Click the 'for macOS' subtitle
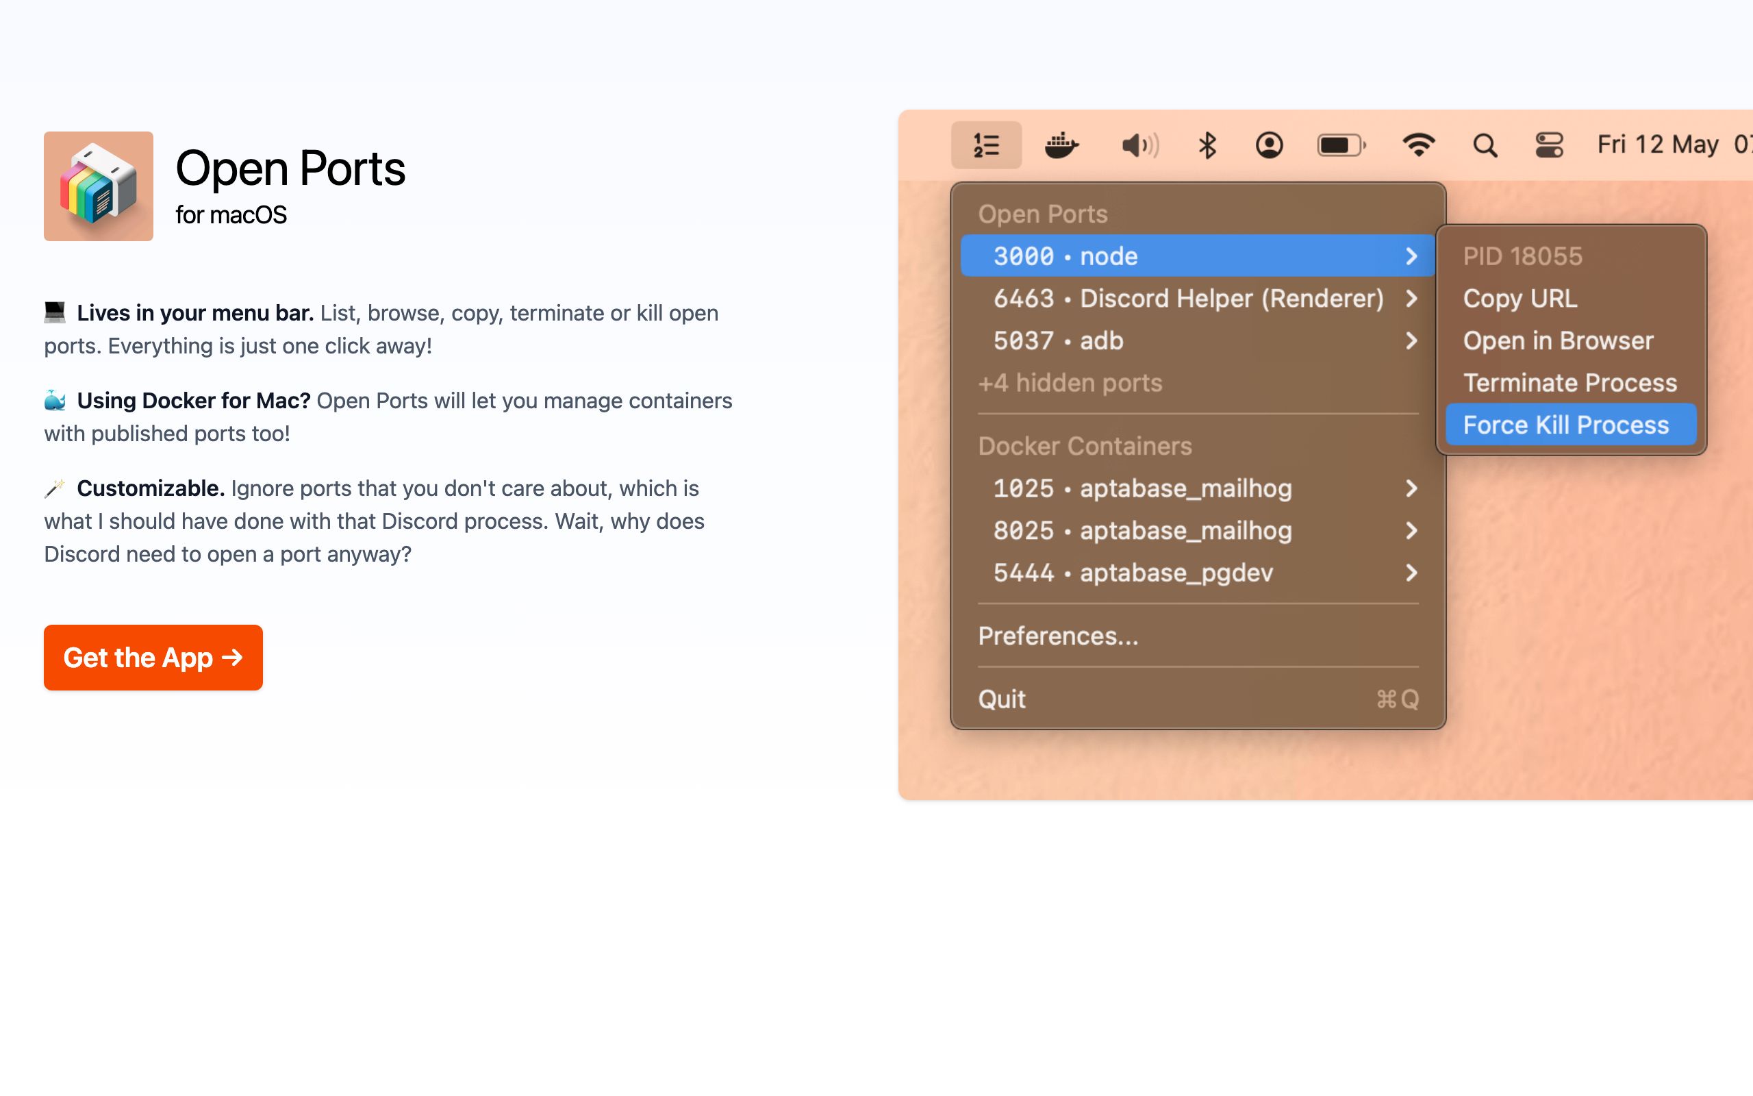The width and height of the screenshot is (1753, 1096). pos(231,214)
